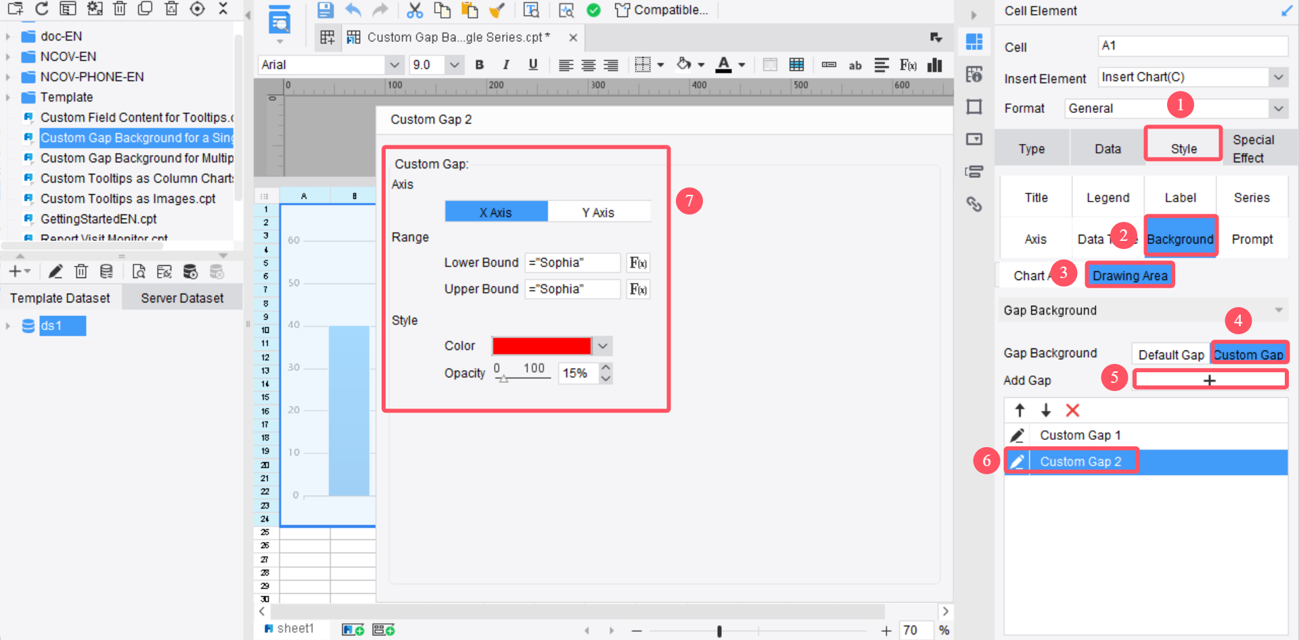
Task: Expand the ds1 dataset node
Action: 8,326
